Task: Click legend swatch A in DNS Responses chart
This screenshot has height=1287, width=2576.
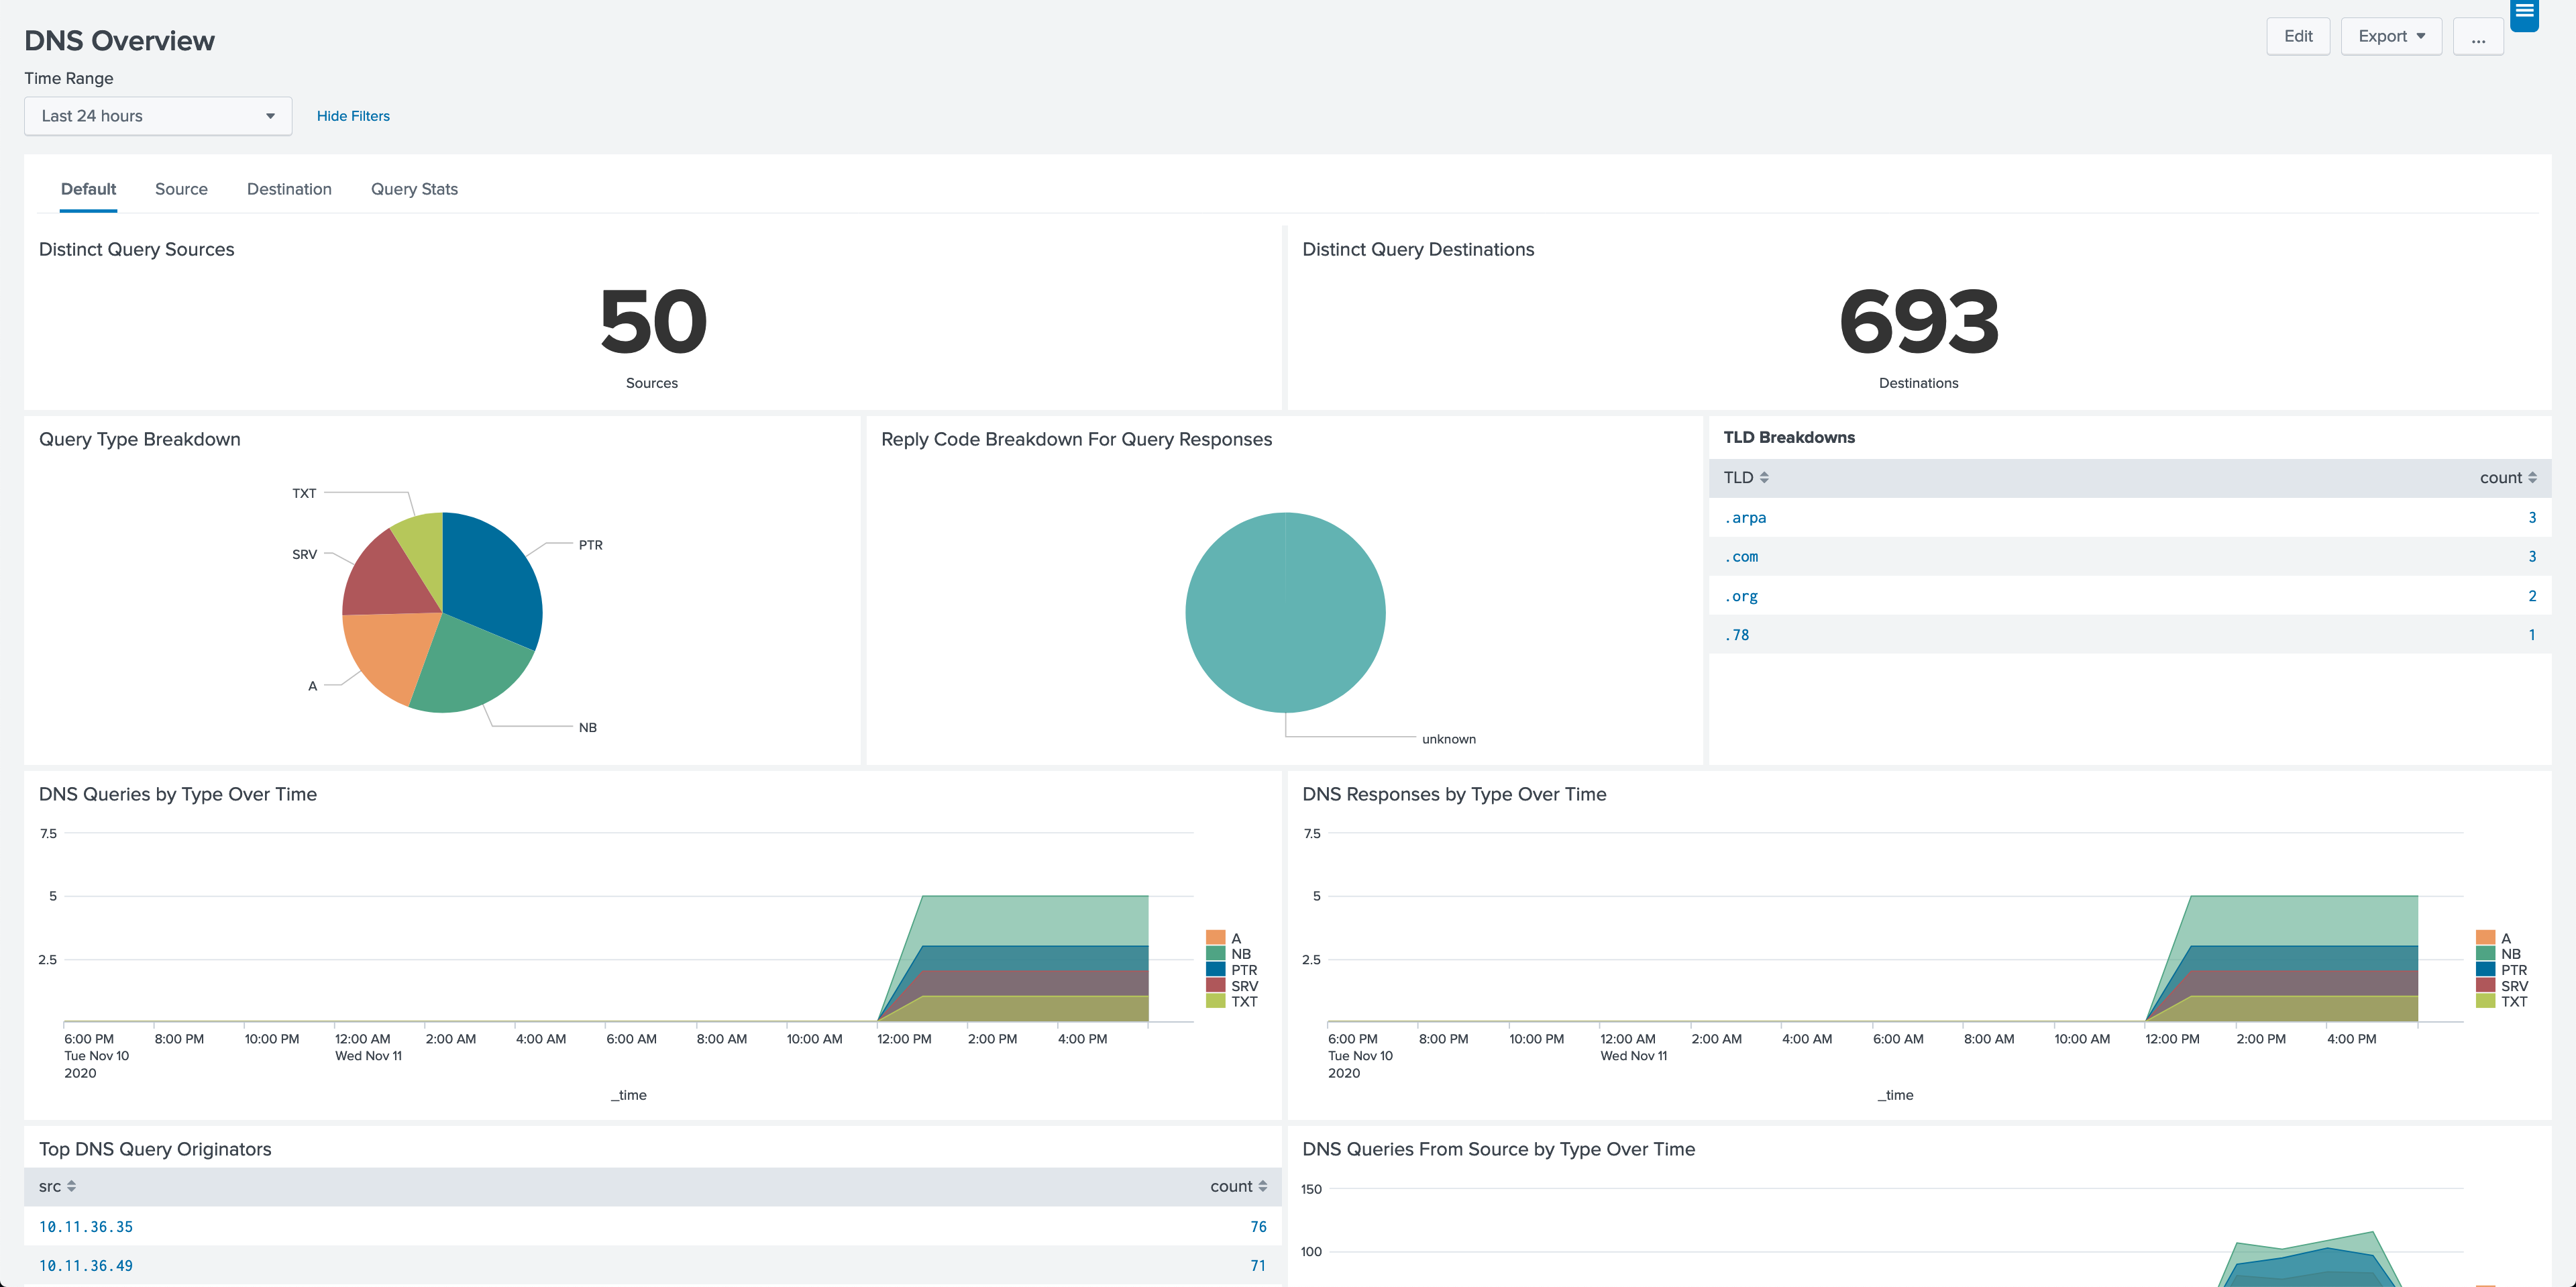Action: coord(2485,938)
